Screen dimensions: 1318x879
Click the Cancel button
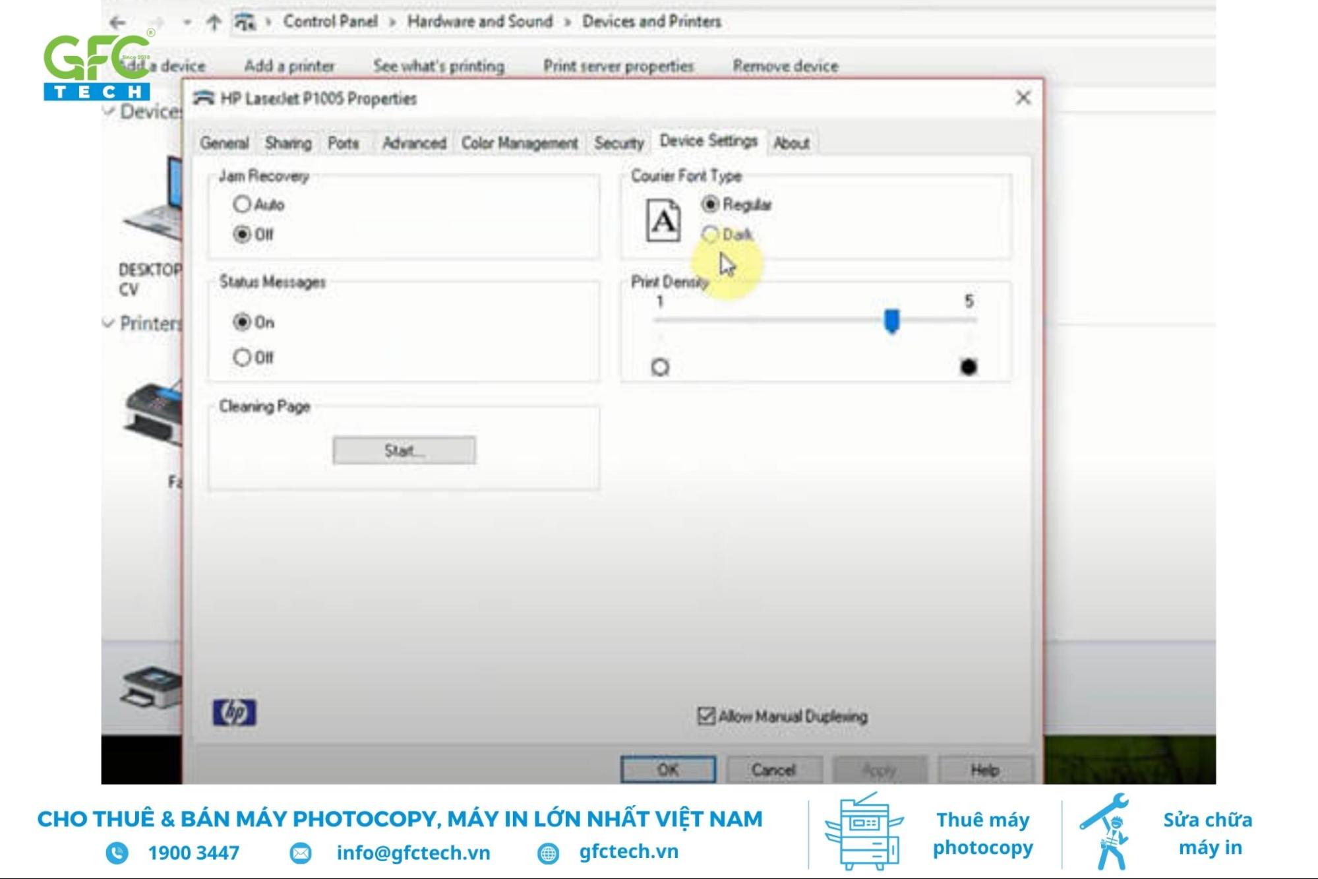coord(773,770)
